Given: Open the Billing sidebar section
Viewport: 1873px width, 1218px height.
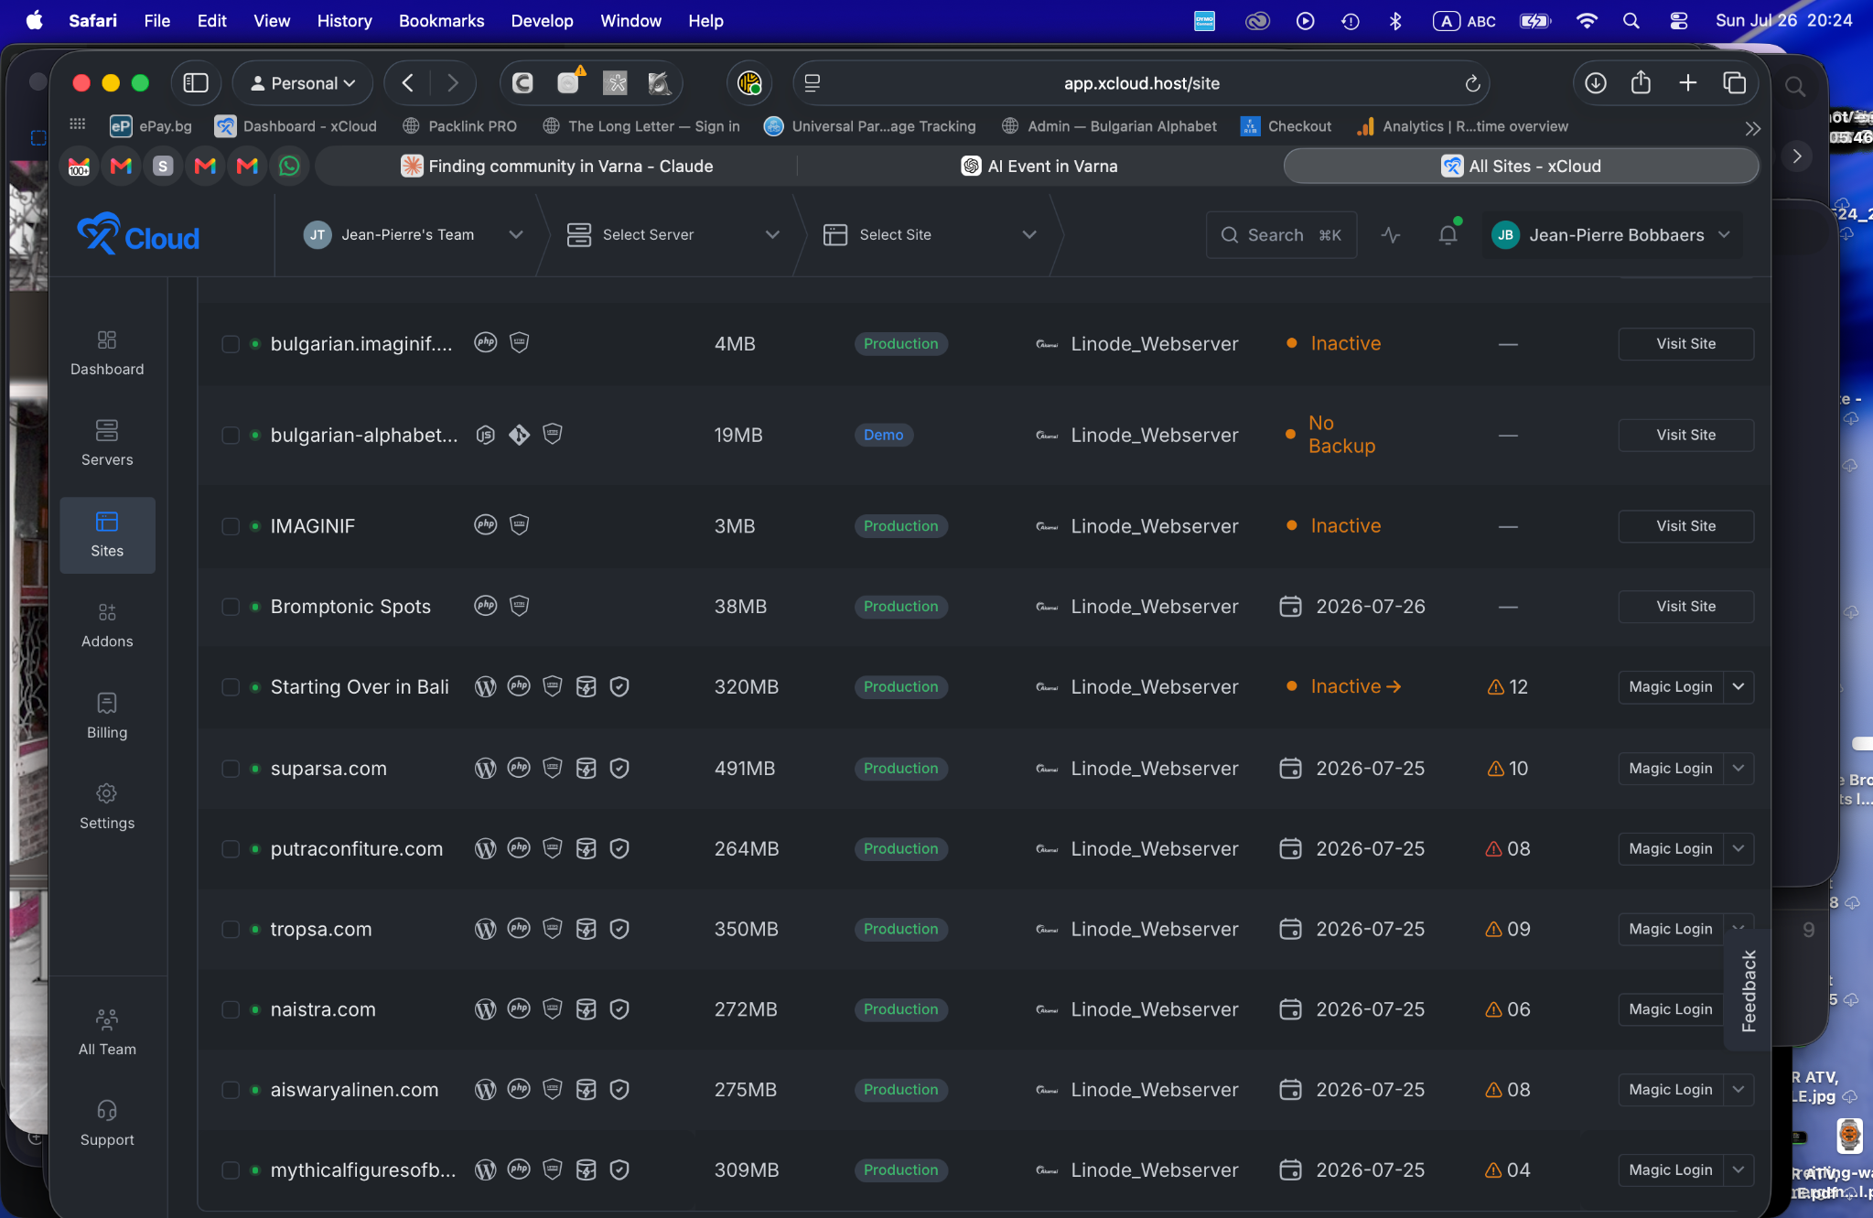Looking at the screenshot, I should click(107, 717).
